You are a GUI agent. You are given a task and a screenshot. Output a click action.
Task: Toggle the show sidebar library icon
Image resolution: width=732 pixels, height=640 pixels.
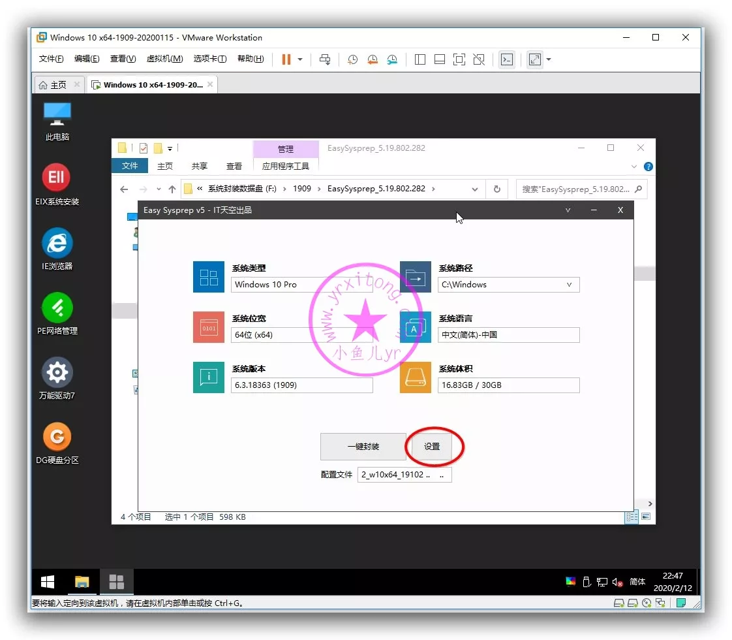point(420,59)
